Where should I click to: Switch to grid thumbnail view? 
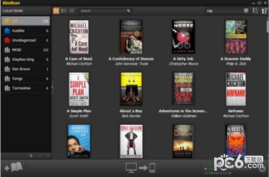[56, 11]
